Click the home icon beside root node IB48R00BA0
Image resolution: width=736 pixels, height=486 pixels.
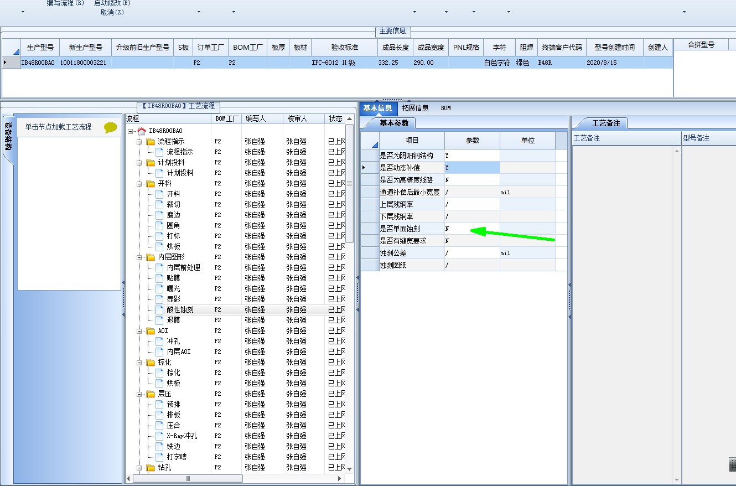pos(142,131)
